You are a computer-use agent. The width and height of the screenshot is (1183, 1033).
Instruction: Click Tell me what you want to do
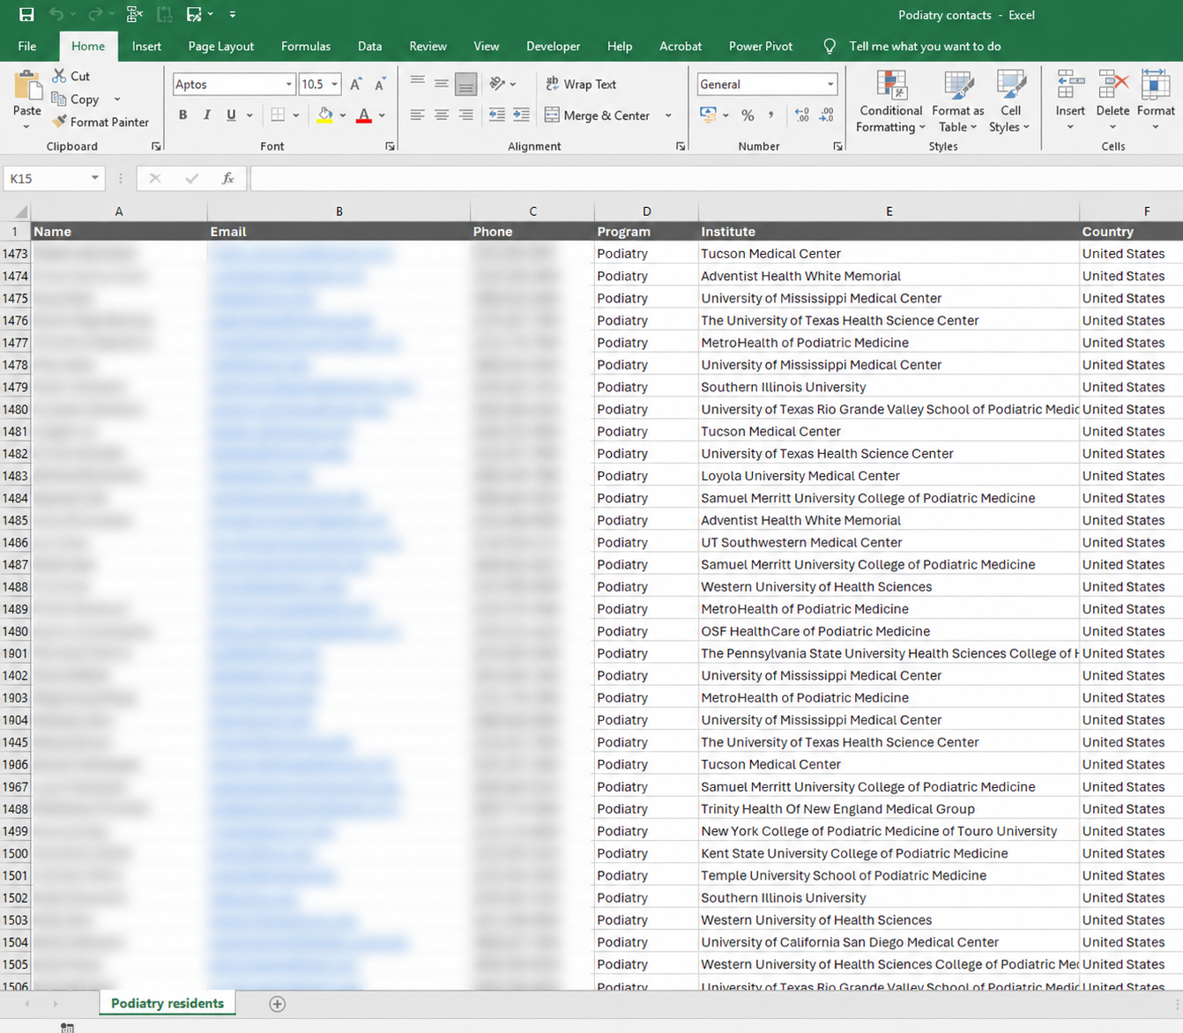click(925, 46)
